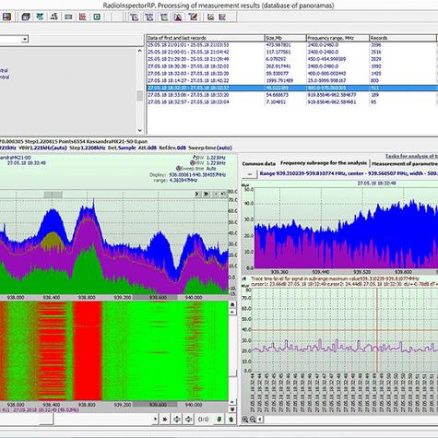Select record 25.05.18 21:01:01 - 21:03:53

(291, 45)
